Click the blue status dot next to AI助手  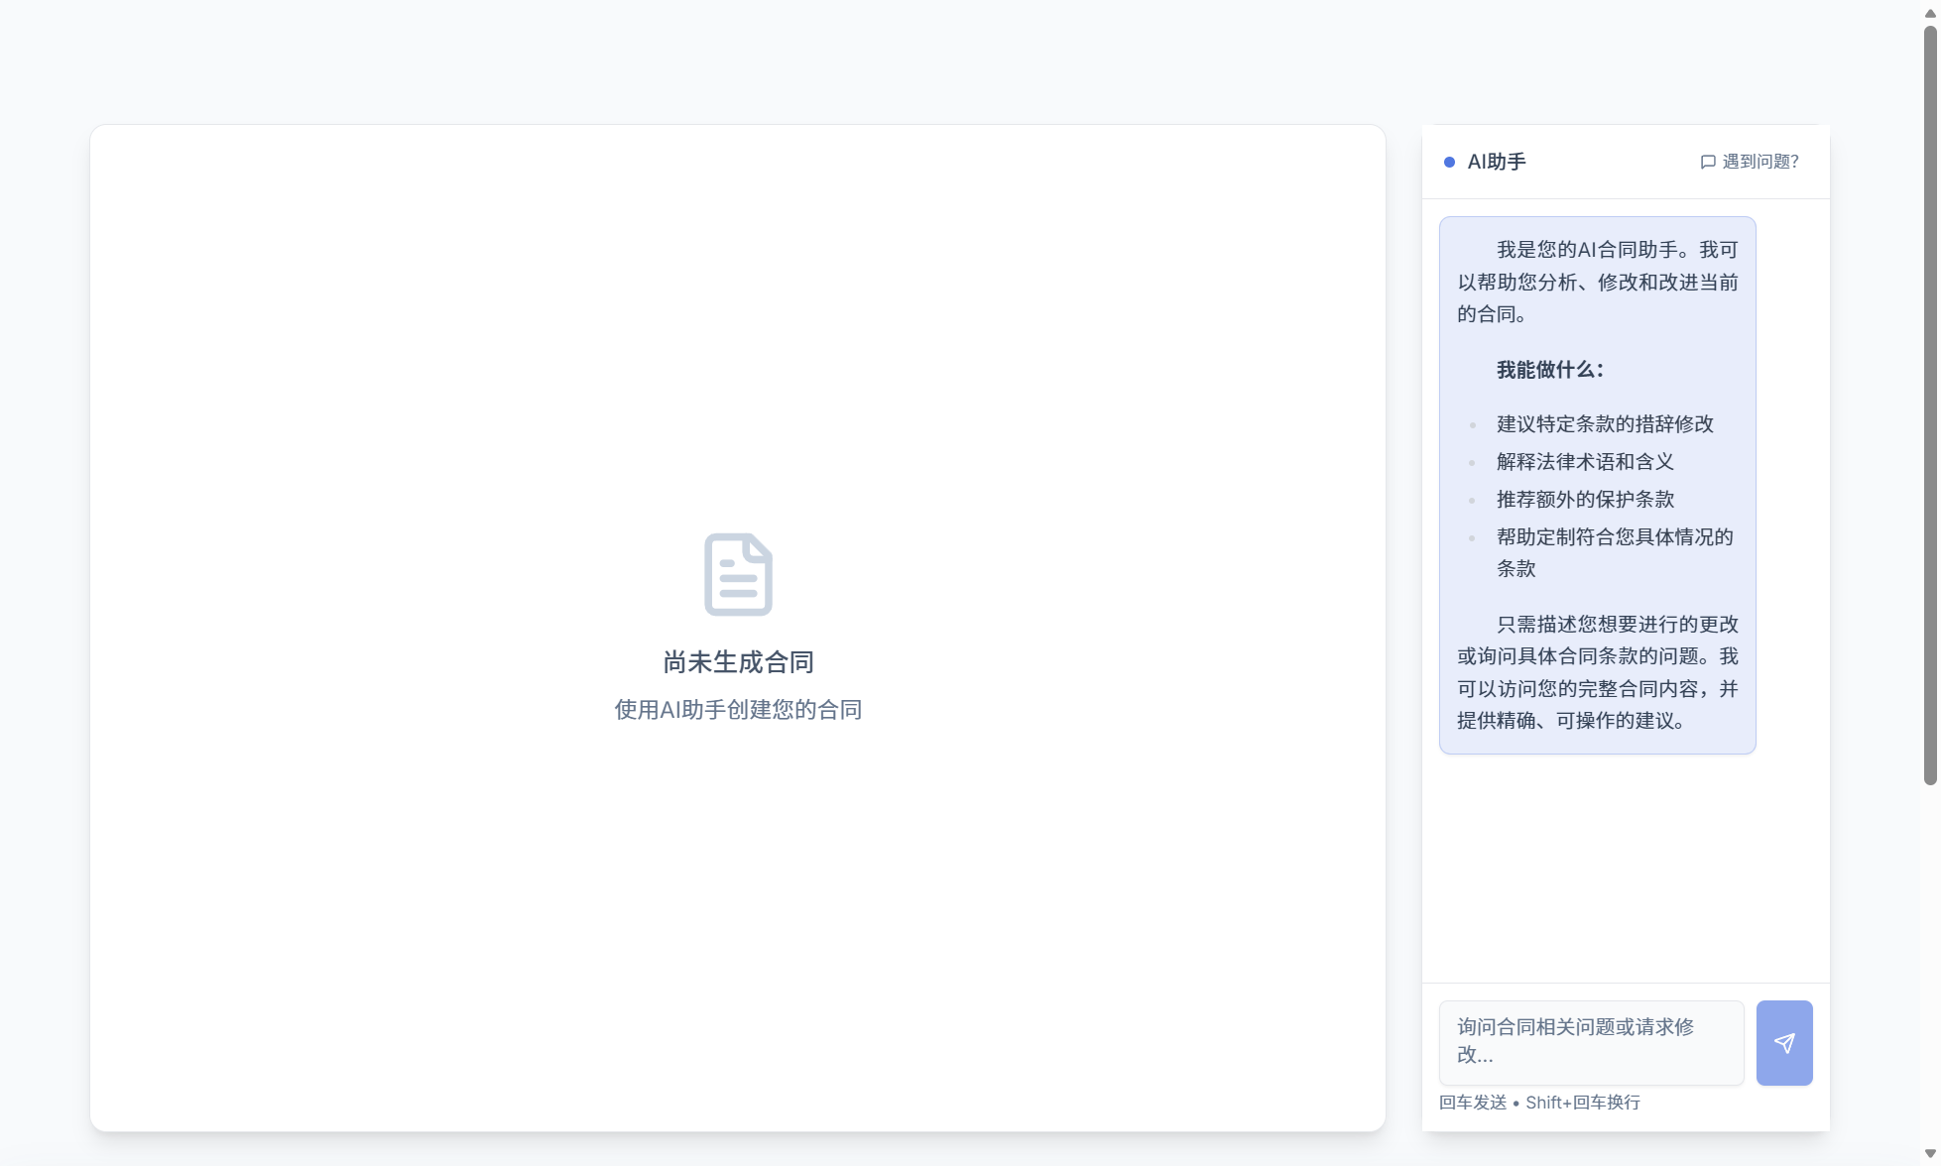[1449, 162]
